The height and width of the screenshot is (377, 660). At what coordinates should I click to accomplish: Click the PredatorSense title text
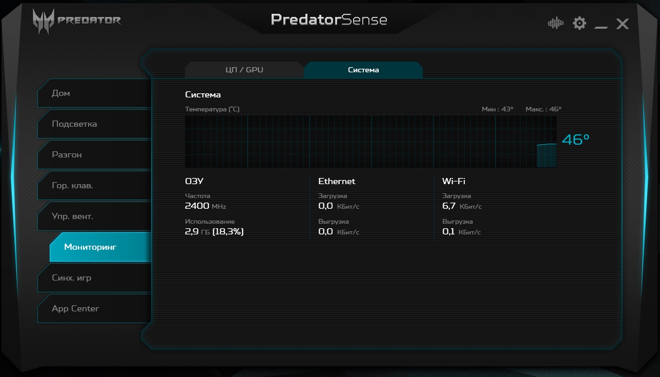pyautogui.click(x=329, y=19)
